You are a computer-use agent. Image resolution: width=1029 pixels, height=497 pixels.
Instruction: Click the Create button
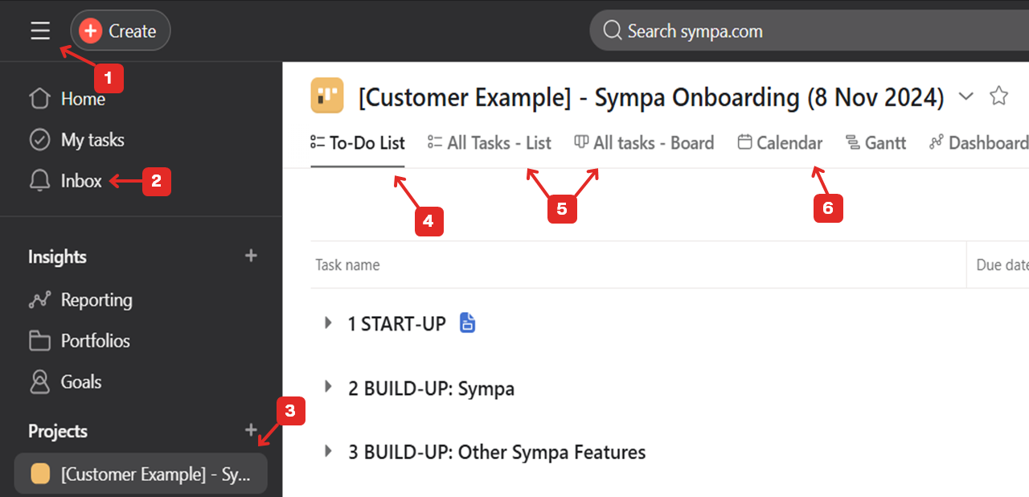pyautogui.click(x=120, y=31)
